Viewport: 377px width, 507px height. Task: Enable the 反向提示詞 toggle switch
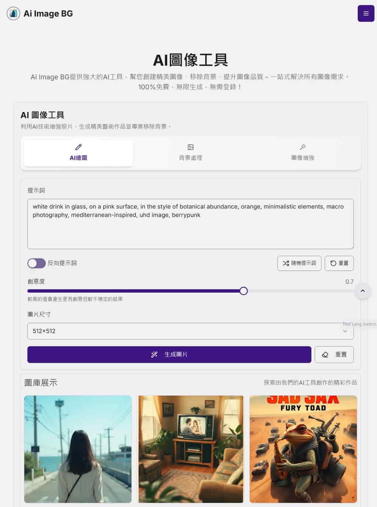36,263
